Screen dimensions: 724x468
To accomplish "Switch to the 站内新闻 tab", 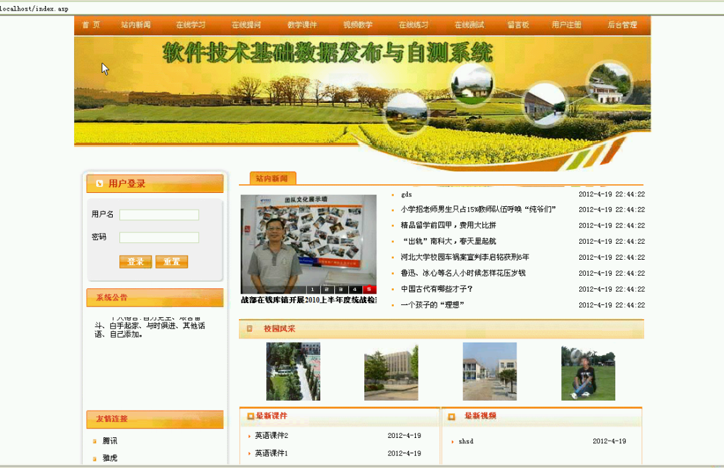I will [272, 178].
